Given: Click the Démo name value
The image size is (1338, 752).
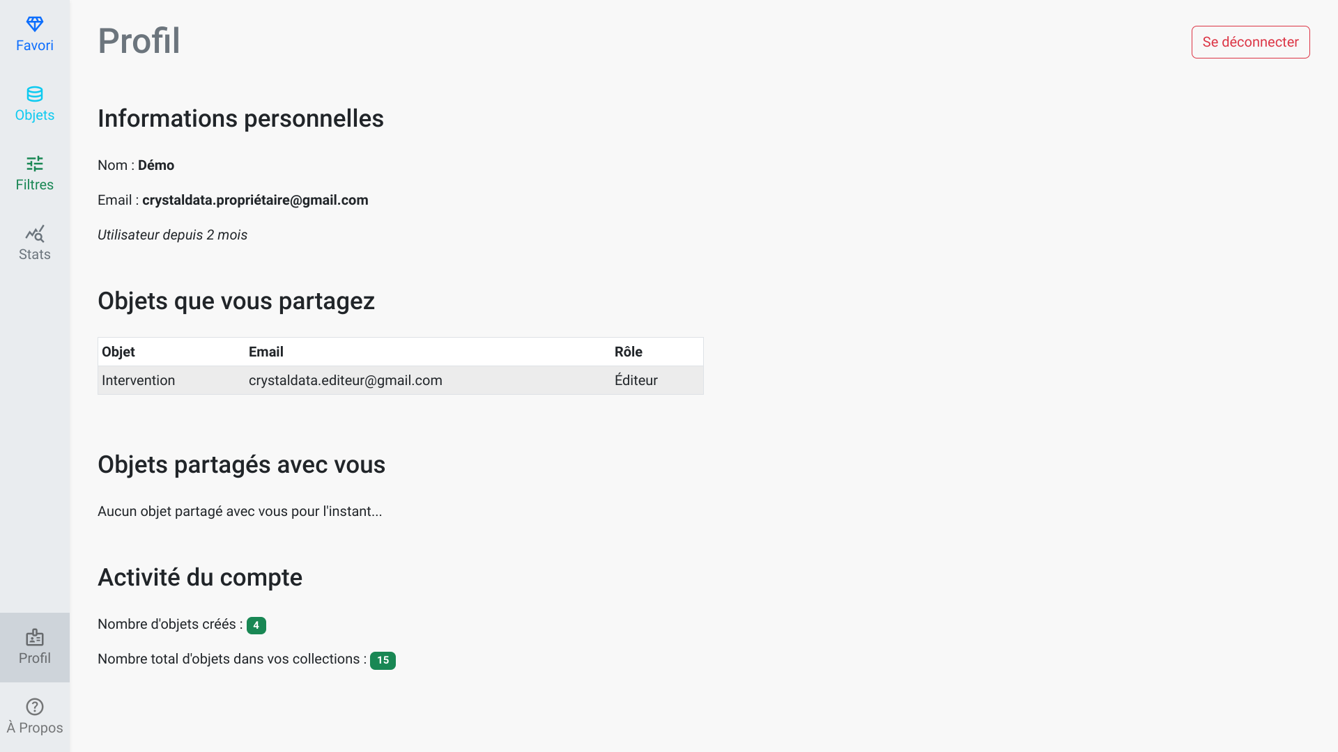Looking at the screenshot, I should [156, 165].
